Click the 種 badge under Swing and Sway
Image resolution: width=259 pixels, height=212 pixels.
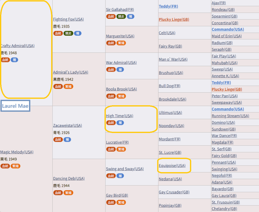120,176
